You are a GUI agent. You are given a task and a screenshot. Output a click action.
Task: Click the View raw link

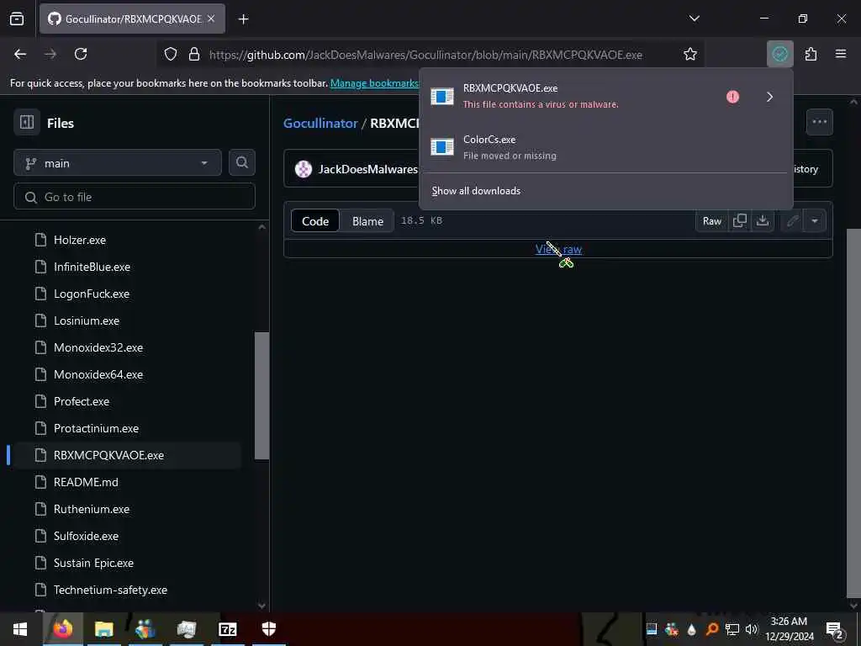pyautogui.click(x=558, y=249)
